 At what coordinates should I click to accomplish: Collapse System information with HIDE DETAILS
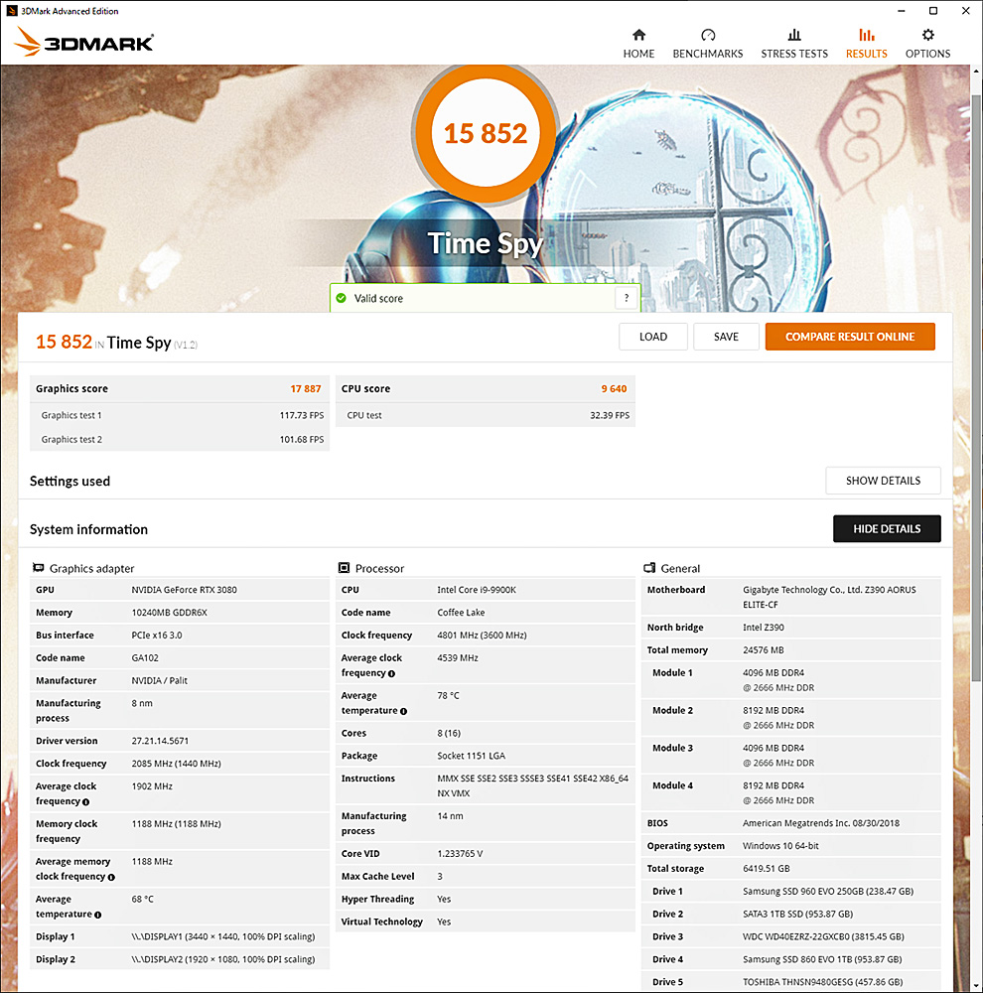pyautogui.click(x=887, y=529)
